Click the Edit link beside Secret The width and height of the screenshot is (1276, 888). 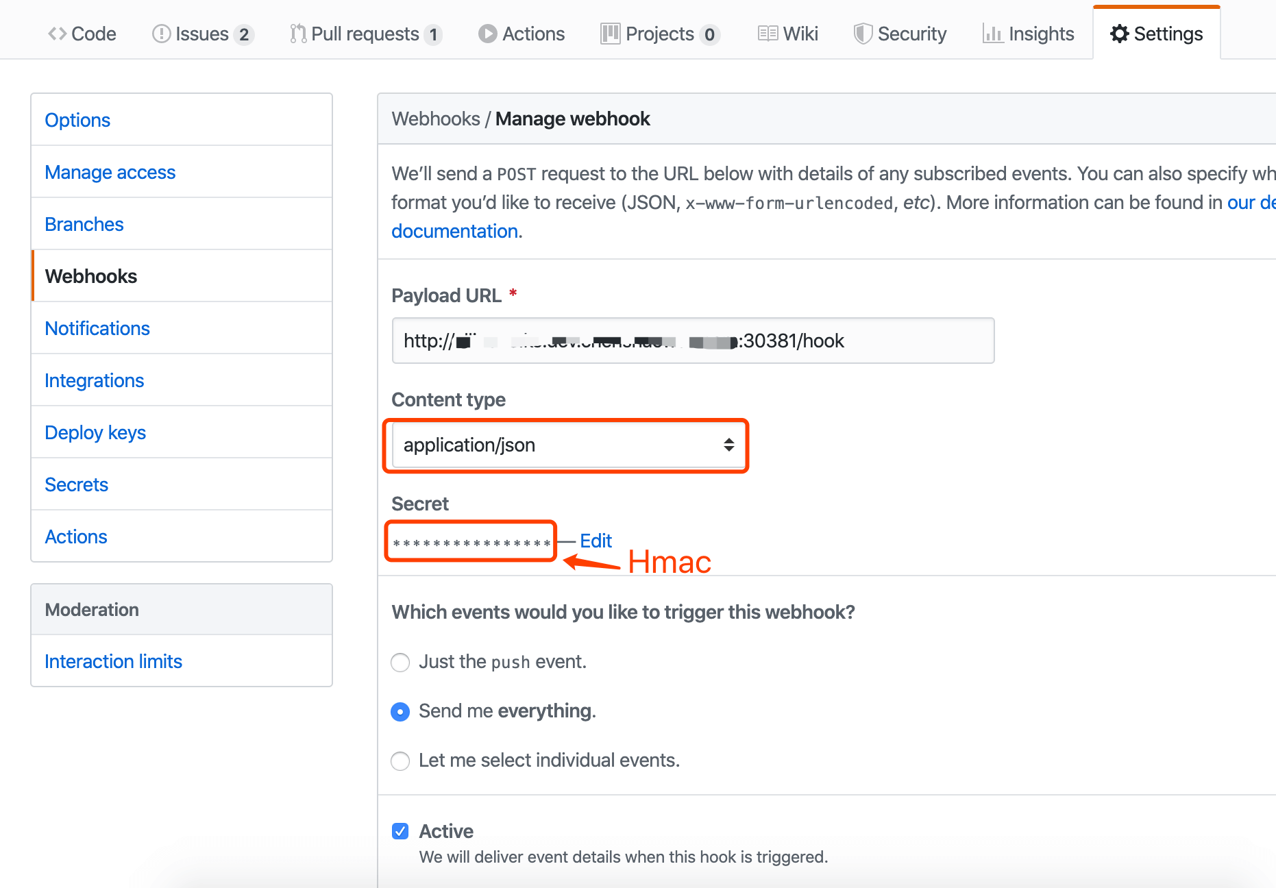tap(596, 541)
